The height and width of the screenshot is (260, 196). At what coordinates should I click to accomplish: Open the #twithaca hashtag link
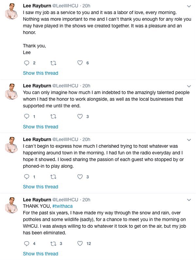coord(62,206)
